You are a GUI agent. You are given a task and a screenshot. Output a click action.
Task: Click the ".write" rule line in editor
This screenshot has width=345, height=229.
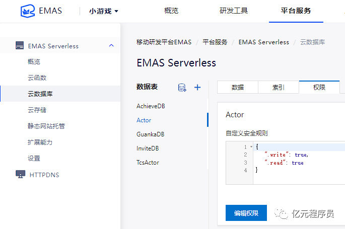tap(286, 155)
